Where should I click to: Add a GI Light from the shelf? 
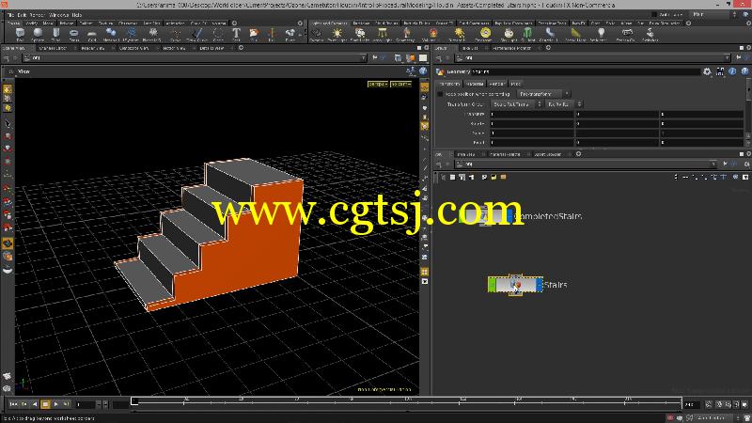[x=527, y=34]
